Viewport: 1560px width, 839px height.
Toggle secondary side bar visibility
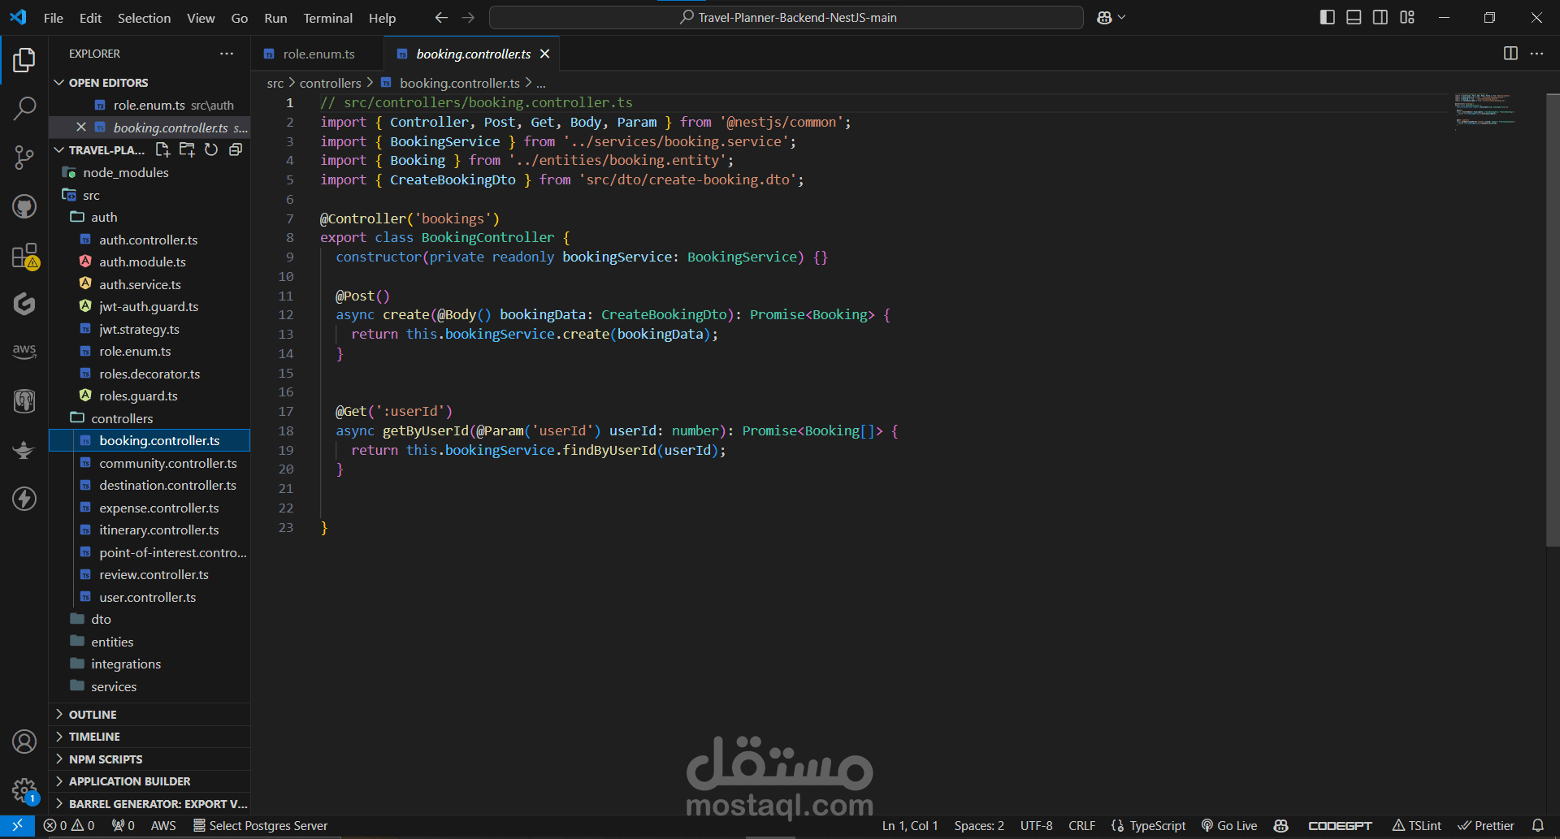[1380, 17]
